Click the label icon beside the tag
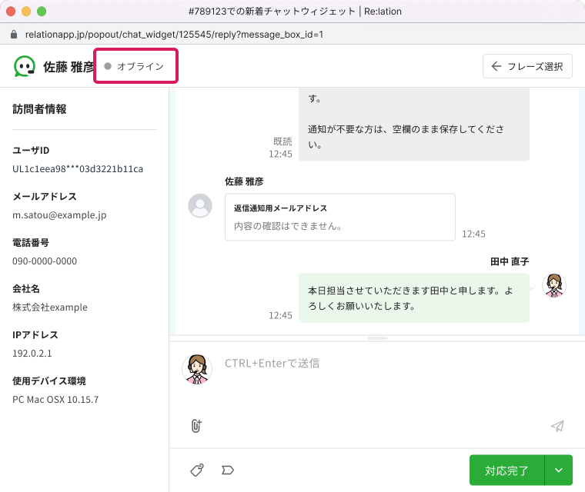 tap(227, 470)
